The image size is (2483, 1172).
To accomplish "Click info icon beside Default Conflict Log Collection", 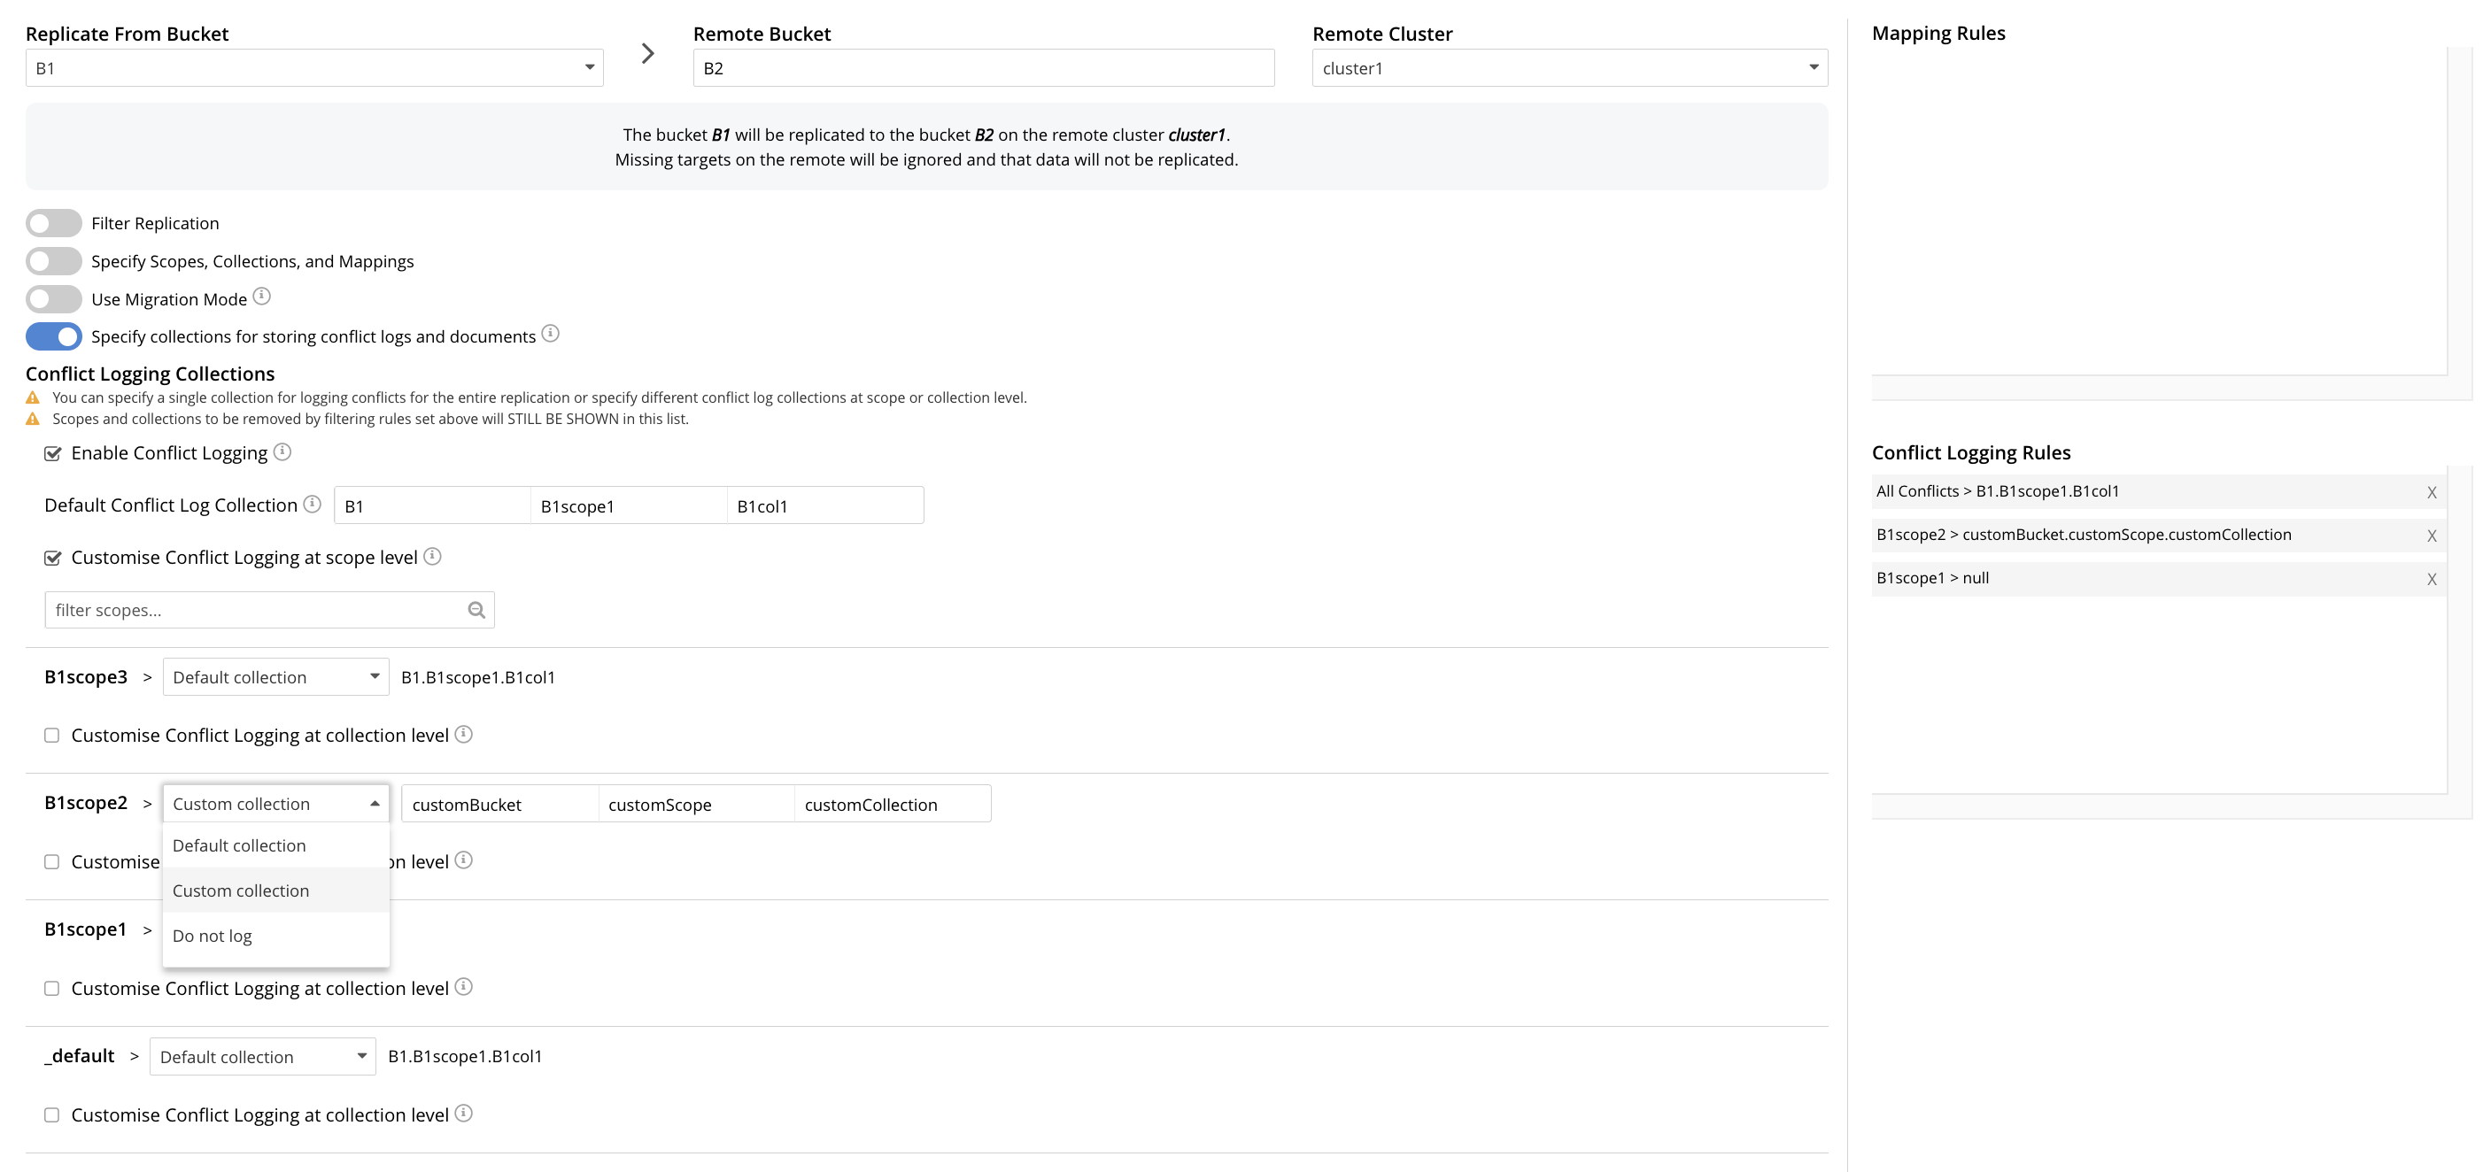I will 313,504.
